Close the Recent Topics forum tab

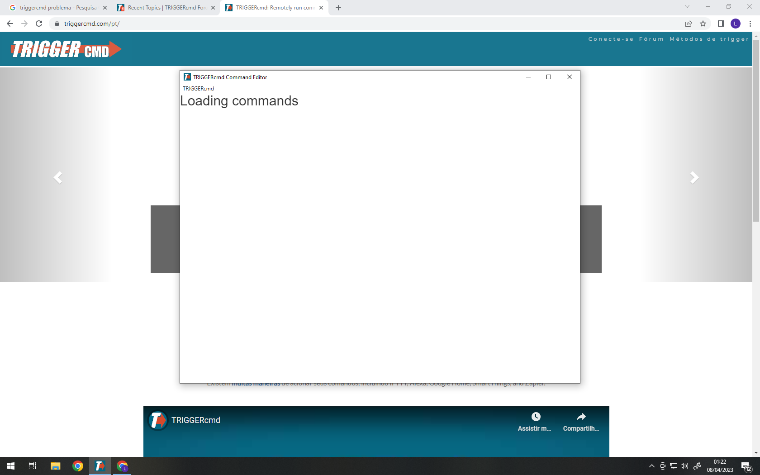point(213,8)
